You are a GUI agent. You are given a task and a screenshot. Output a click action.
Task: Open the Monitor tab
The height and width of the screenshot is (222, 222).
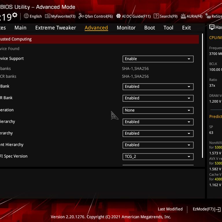coord(126,28)
